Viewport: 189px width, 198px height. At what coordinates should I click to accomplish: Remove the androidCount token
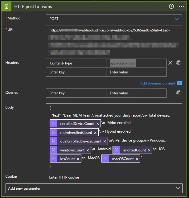coord(149,151)
